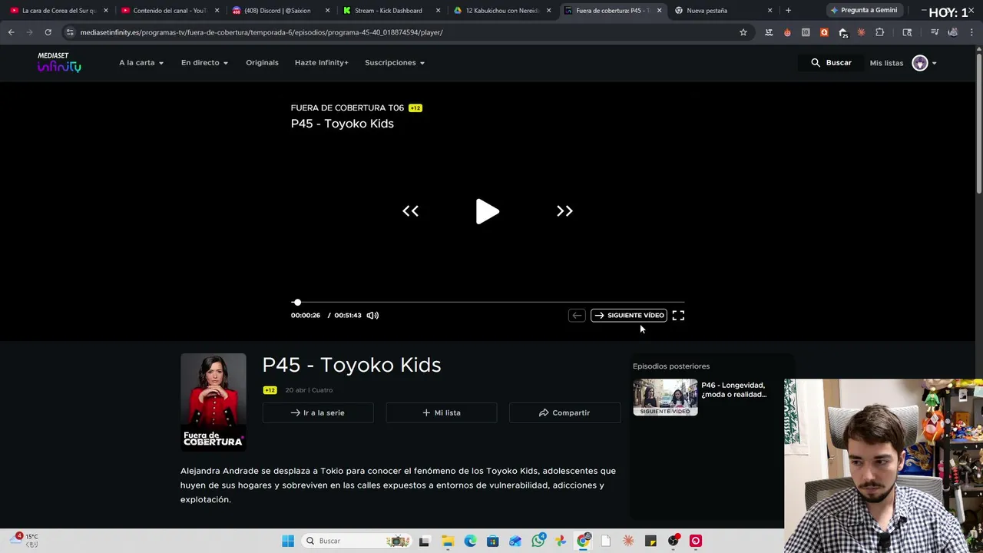Open Hazte Infinity+ page
This screenshot has width=983, height=553.
(x=321, y=62)
